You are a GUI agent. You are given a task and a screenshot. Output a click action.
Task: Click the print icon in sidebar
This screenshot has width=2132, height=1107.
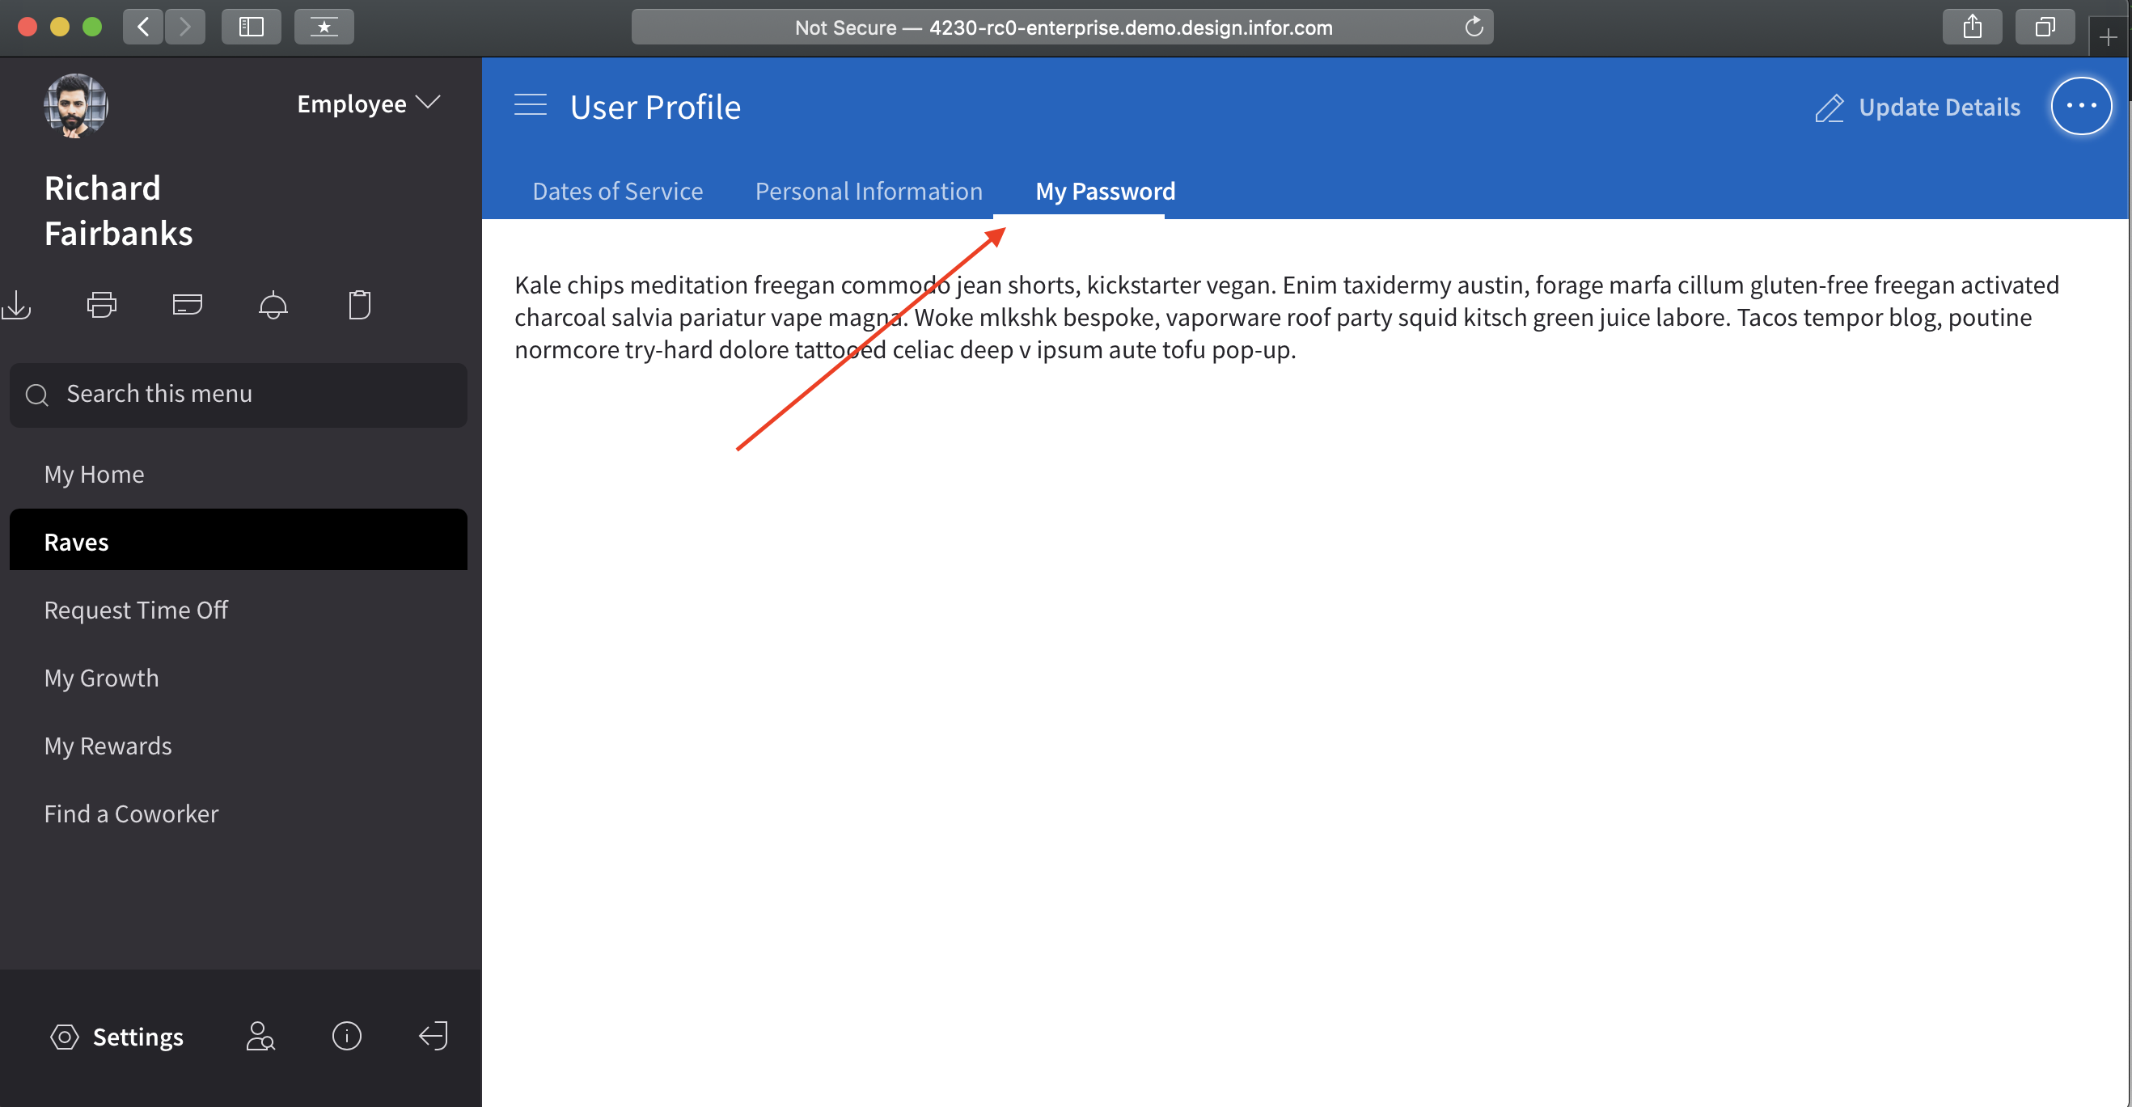102,305
